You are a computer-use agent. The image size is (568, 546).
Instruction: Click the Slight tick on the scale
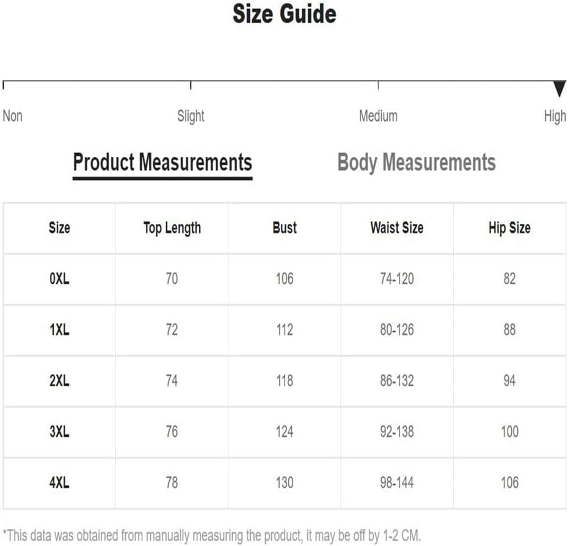(191, 85)
